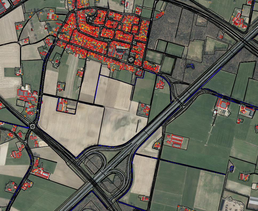Click the dark red vehicle in the field
The height and width of the screenshot is (211, 258).
[31, 29]
